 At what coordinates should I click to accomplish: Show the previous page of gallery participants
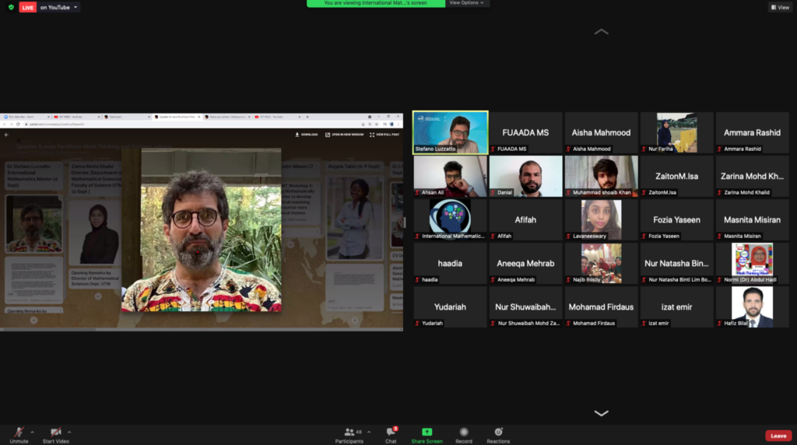602,31
